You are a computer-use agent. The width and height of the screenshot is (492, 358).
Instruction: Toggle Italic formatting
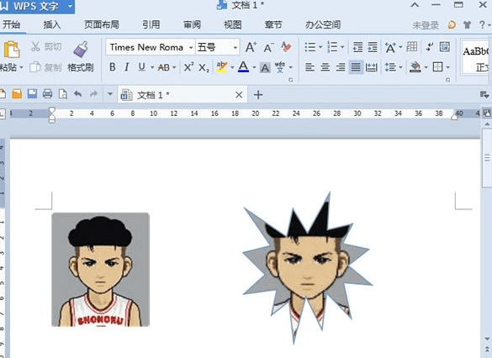[x=127, y=67]
